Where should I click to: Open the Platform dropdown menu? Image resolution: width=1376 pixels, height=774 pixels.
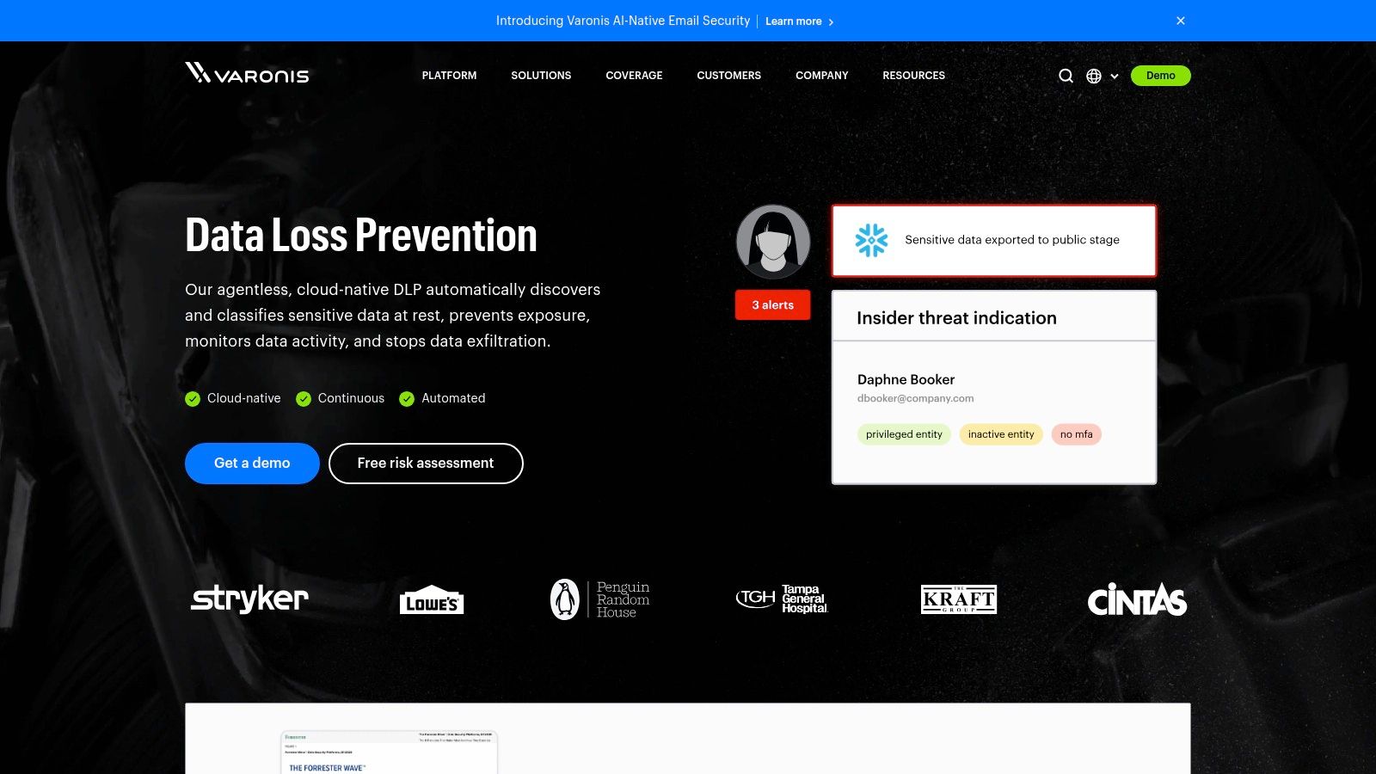point(448,76)
